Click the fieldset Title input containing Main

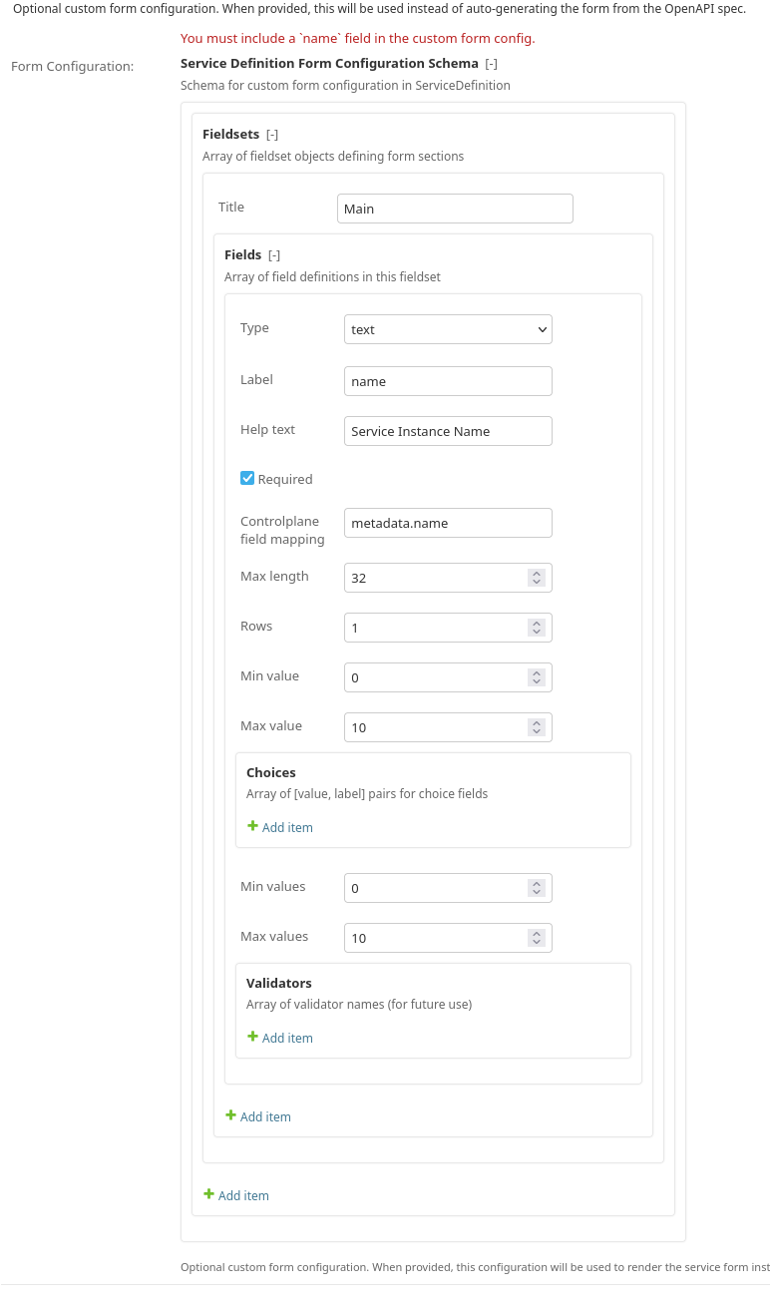(455, 209)
